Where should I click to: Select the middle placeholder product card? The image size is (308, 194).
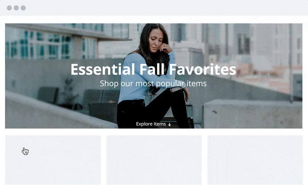154,160
